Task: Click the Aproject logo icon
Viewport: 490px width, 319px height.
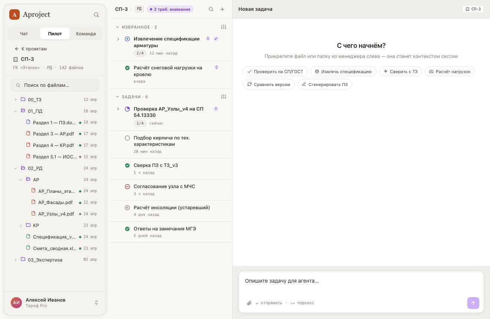Action: (14, 14)
